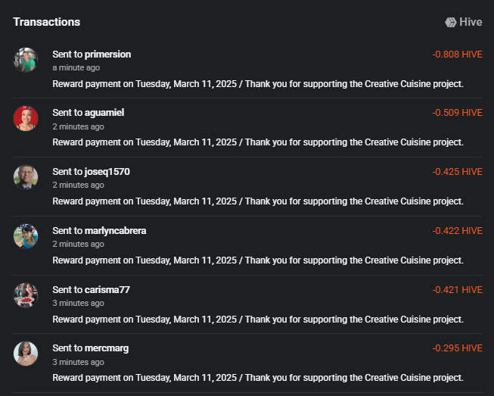Click joseq1570's profile picture
Image resolution: width=494 pixels, height=396 pixels.
coord(26,177)
